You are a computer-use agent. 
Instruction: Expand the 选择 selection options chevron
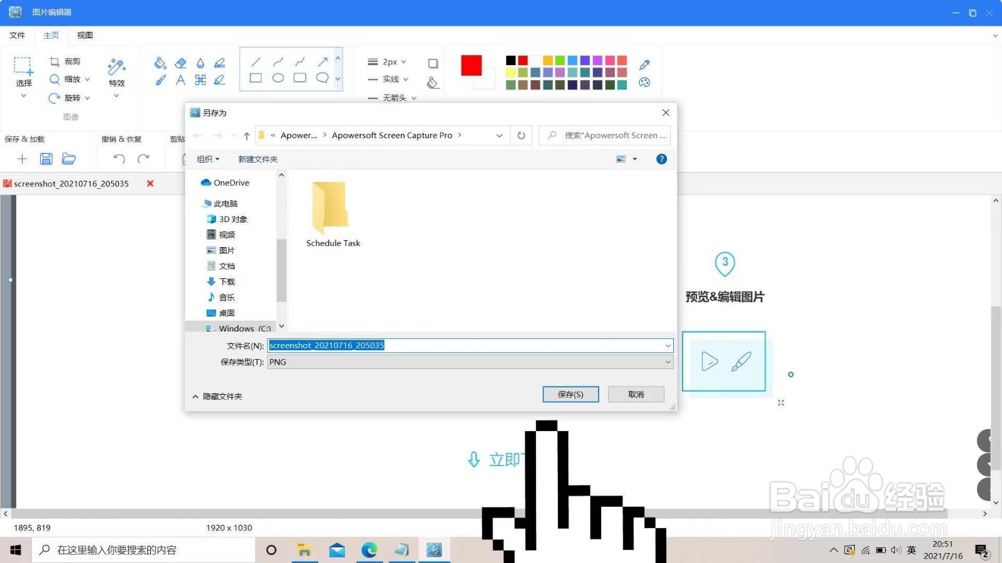pos(23,96)
